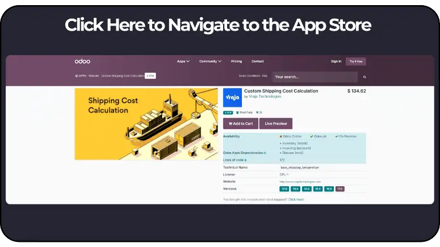This screenshot has width=440, height=247.
Task: Open the Contact menu item
Action: 258,61
